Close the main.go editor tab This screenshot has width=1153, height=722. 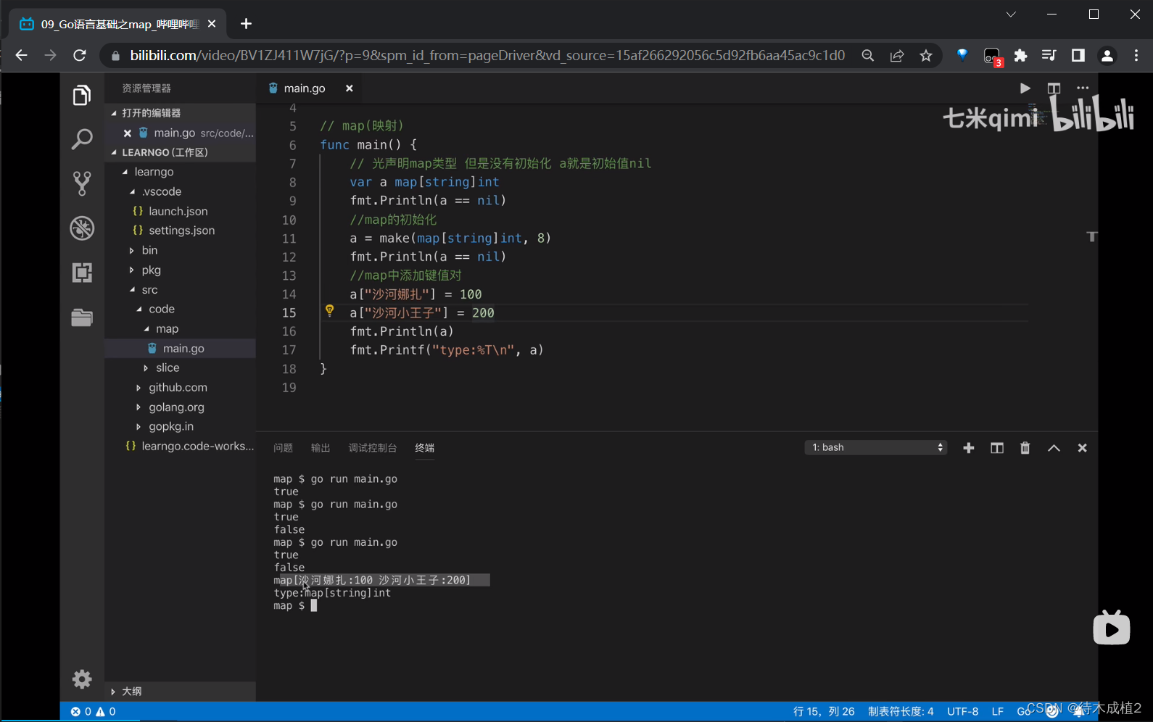pyautogui.click(x=349, y=88)
